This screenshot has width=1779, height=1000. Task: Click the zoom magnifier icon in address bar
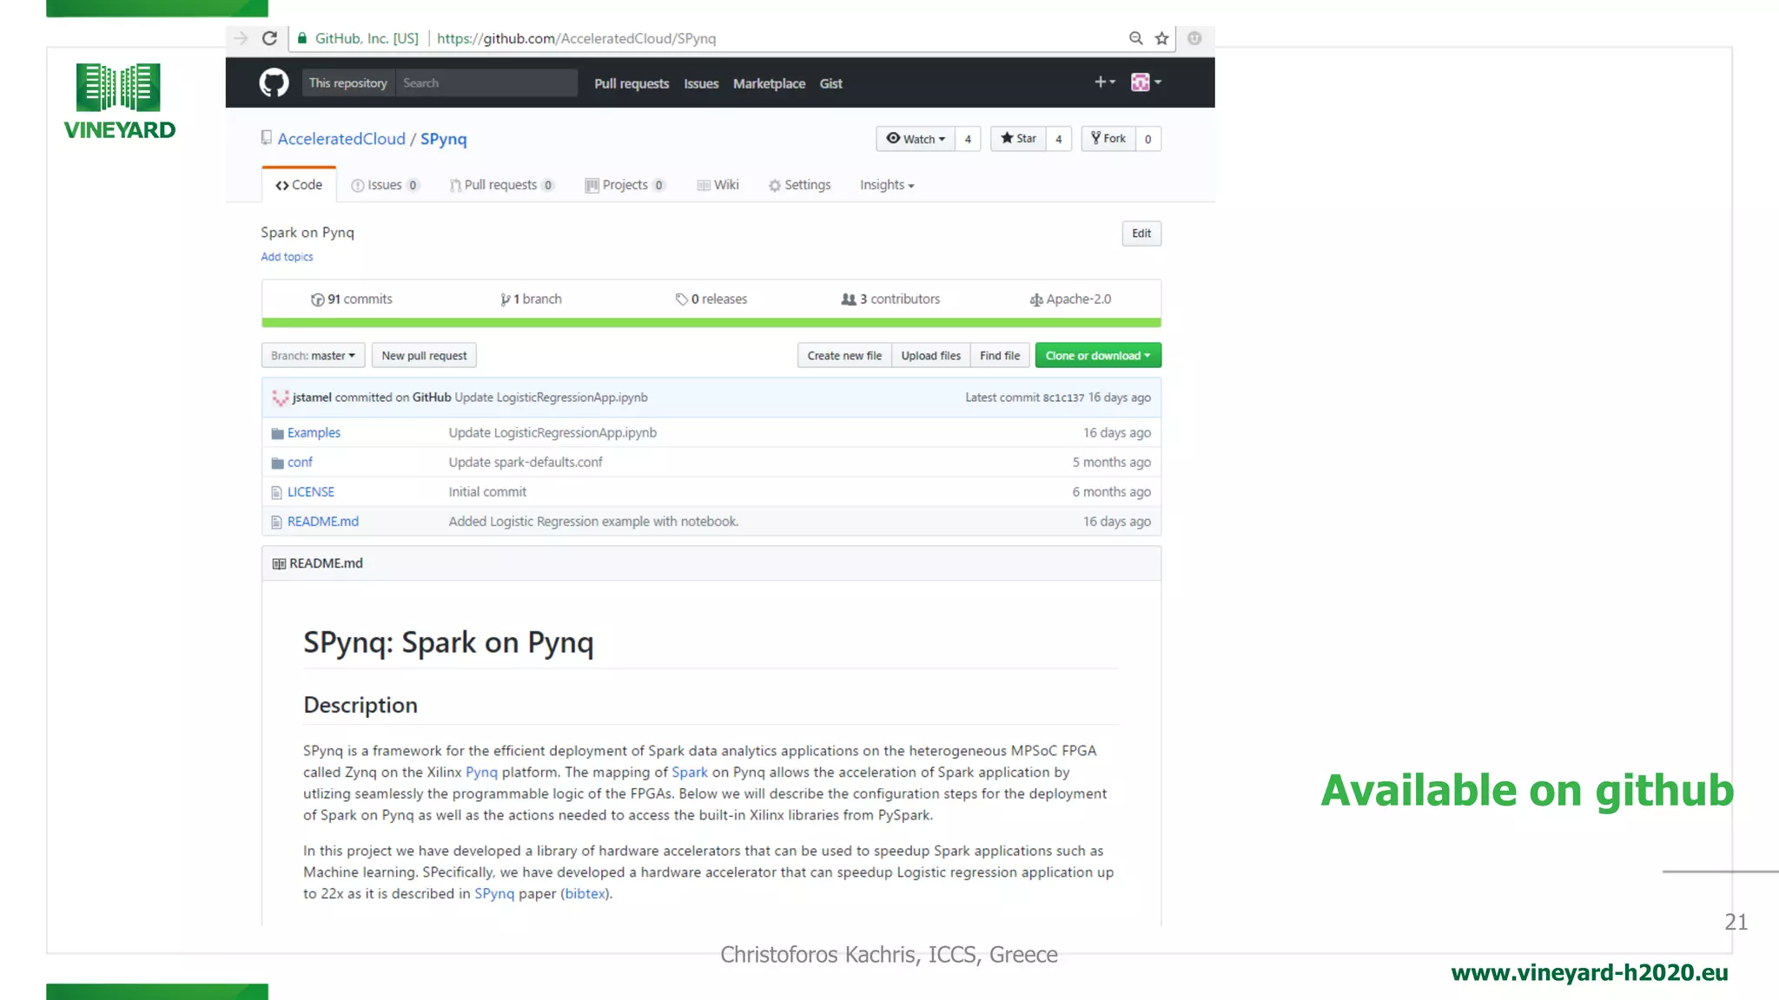pyautogui.click(x=1135, y=38)
